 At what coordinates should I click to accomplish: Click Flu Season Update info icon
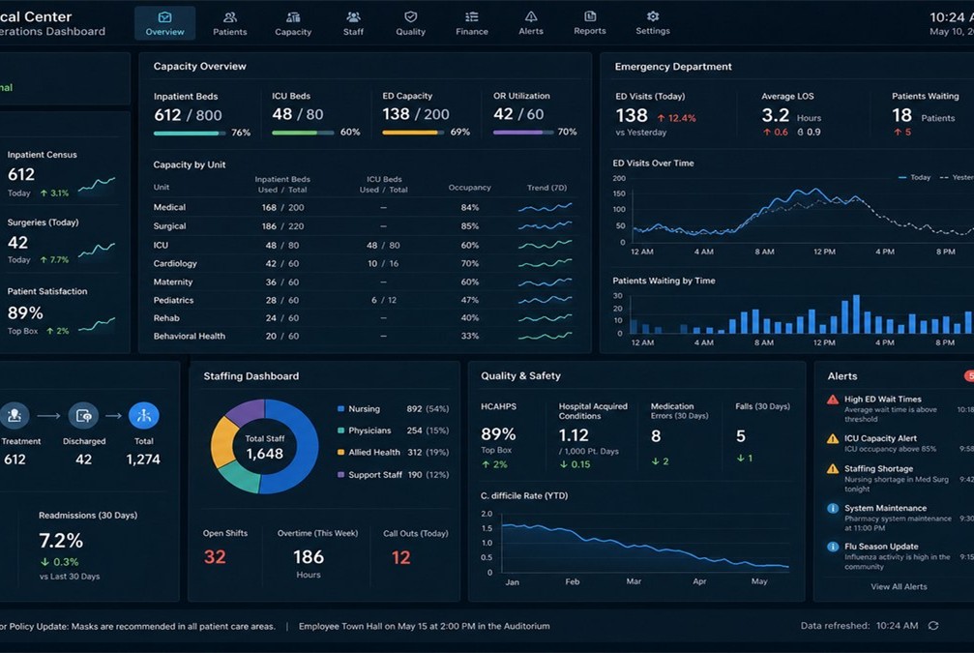click(833, 547)
